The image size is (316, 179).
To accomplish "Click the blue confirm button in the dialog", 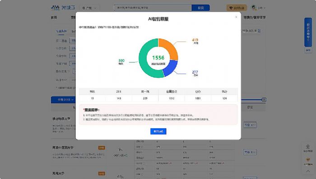I will point(158,132).
